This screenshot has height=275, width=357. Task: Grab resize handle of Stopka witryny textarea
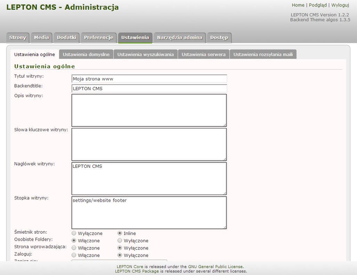click(x=225, y=227)
